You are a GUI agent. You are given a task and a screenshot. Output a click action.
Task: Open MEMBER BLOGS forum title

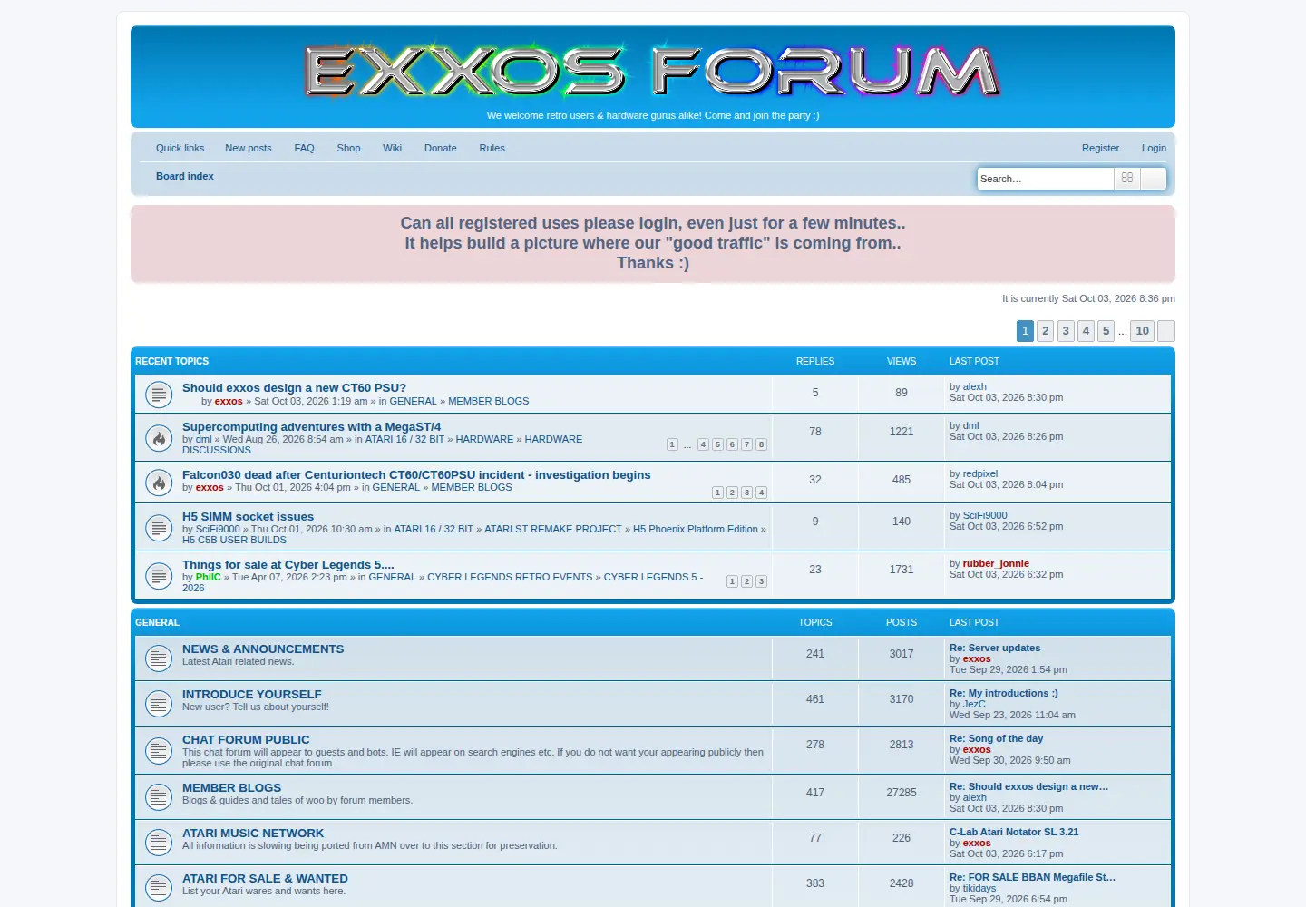[x=231, y=787]
